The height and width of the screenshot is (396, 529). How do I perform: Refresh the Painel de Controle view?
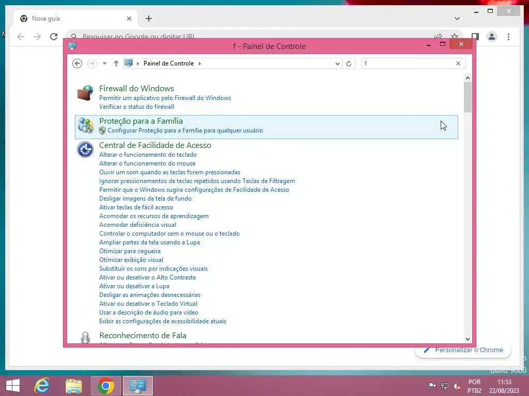(x=349, y=63)
